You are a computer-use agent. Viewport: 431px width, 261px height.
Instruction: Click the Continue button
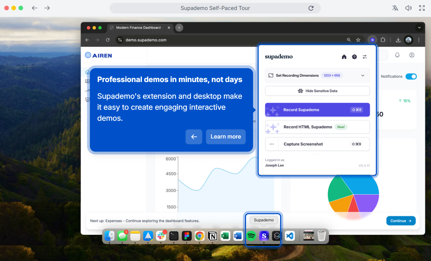(401, 221)
